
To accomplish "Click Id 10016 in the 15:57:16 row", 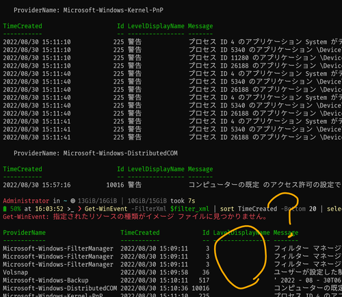I will [x=115, y=185].
